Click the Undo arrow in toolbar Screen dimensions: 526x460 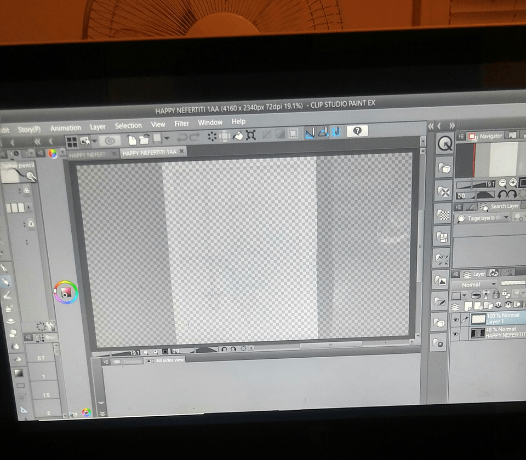pos(182,137)
